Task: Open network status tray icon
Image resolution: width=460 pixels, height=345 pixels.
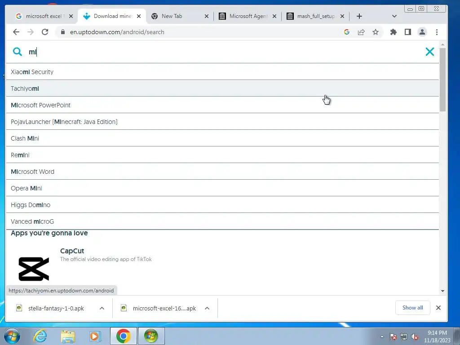Action: tap(404, 337)
